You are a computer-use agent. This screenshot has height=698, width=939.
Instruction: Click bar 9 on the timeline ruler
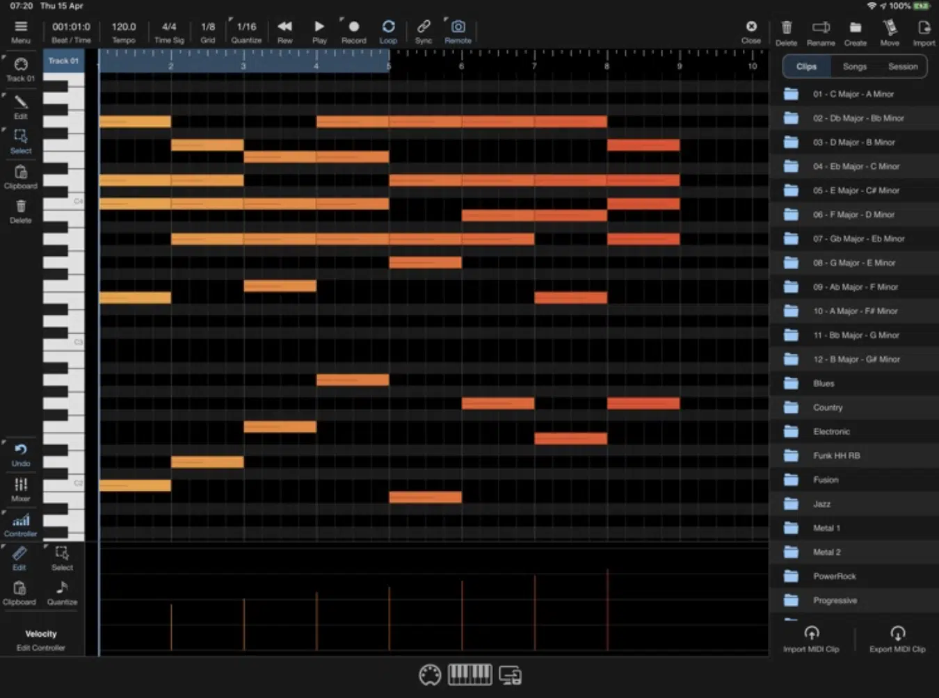680,66
